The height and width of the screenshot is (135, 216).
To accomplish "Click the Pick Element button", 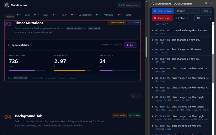I will (x=163, y=11).
